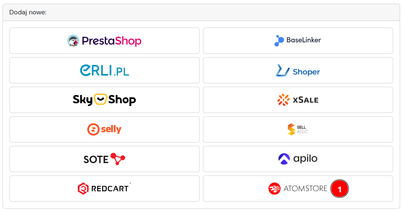Click the BaseLinker blue node icon

pos(279,41)
